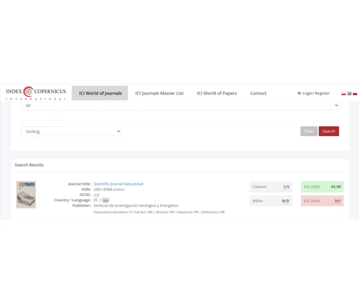
Task: Expand the 'All' filter dropdown
Action: pyautogui.click(x=180, y=106)
